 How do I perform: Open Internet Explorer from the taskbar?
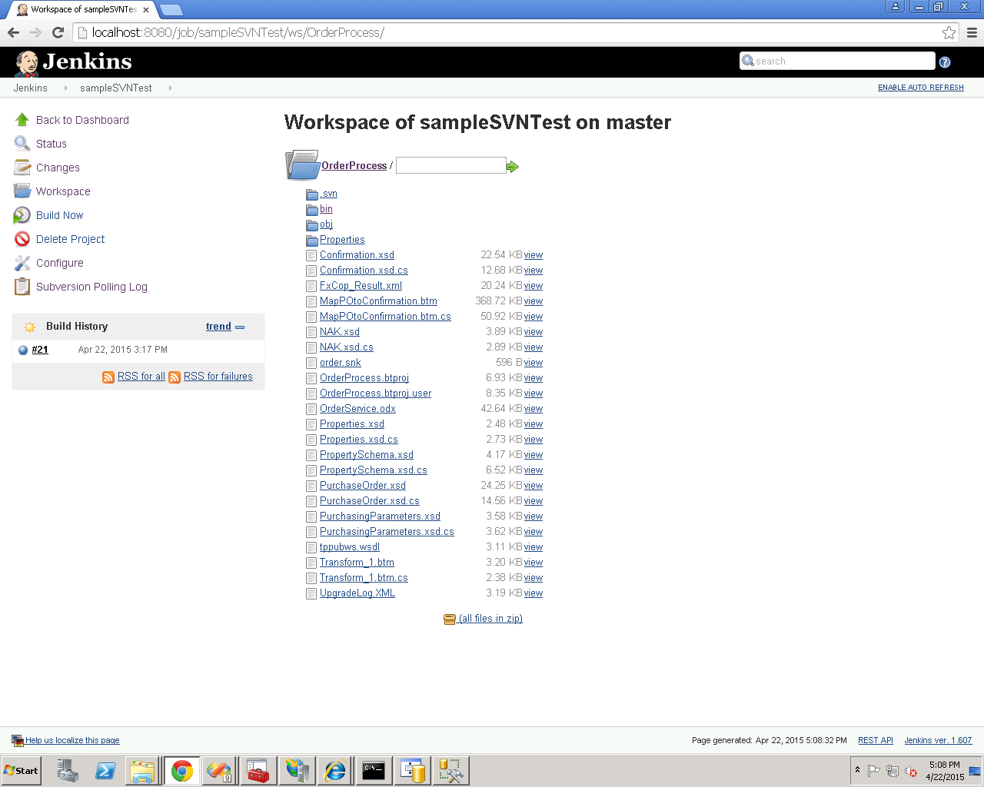coord(335,771)
